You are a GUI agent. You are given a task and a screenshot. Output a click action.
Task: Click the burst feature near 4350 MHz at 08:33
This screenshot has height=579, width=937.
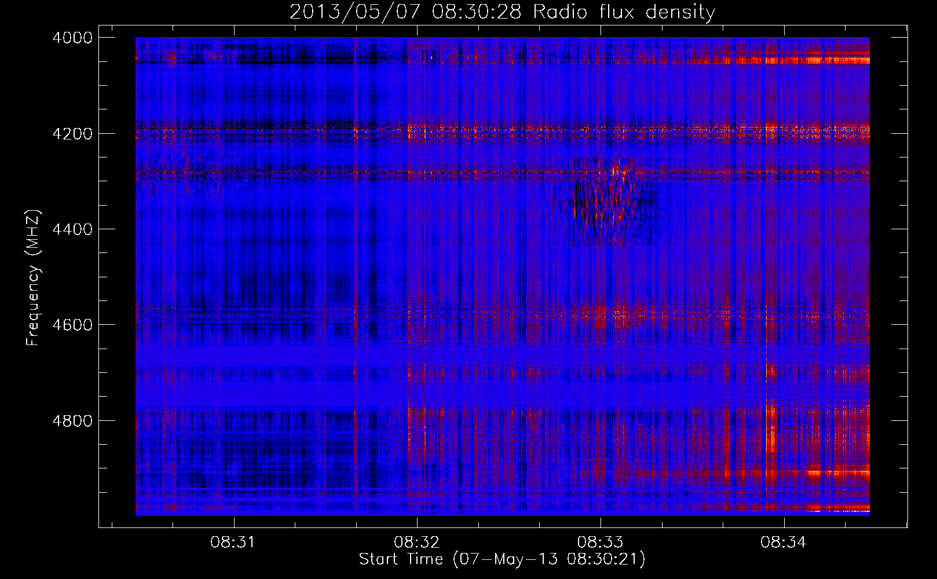tap(608, 203)
